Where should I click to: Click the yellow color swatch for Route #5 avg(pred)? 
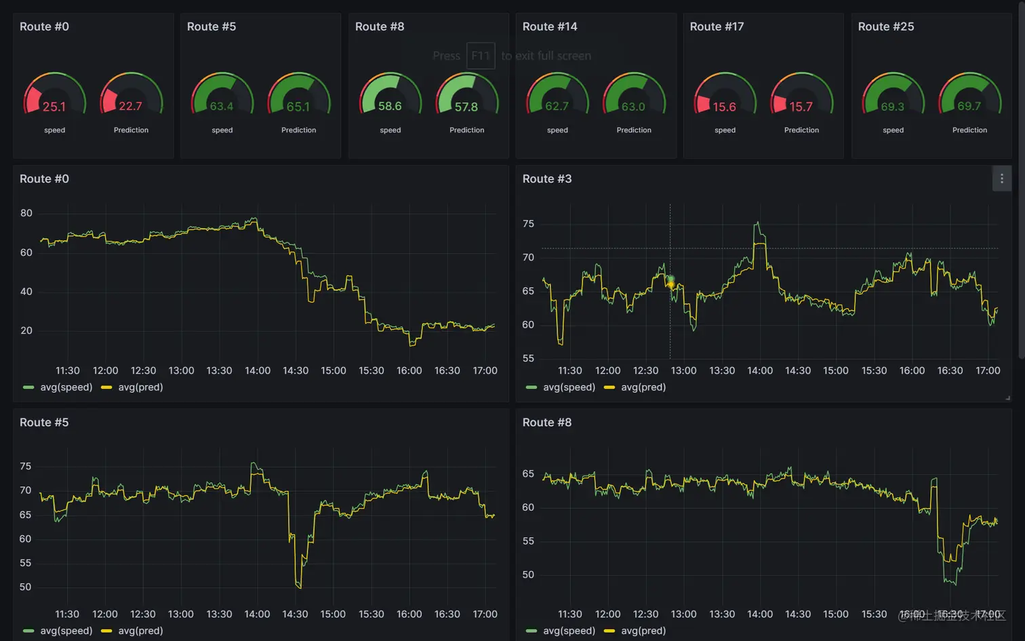(x=106, y=631)
